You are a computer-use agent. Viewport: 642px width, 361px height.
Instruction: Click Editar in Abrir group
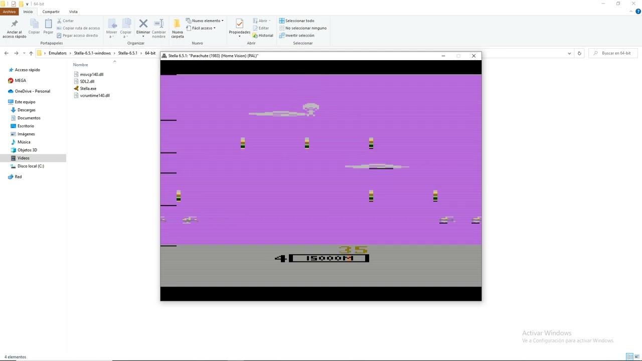coord(261,28)
